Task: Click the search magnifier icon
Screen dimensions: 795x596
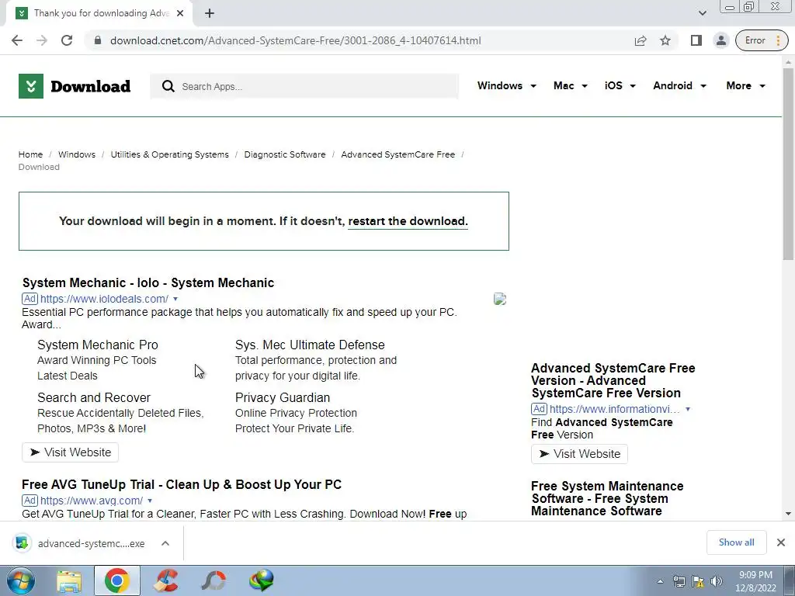Action: (168, 86)
